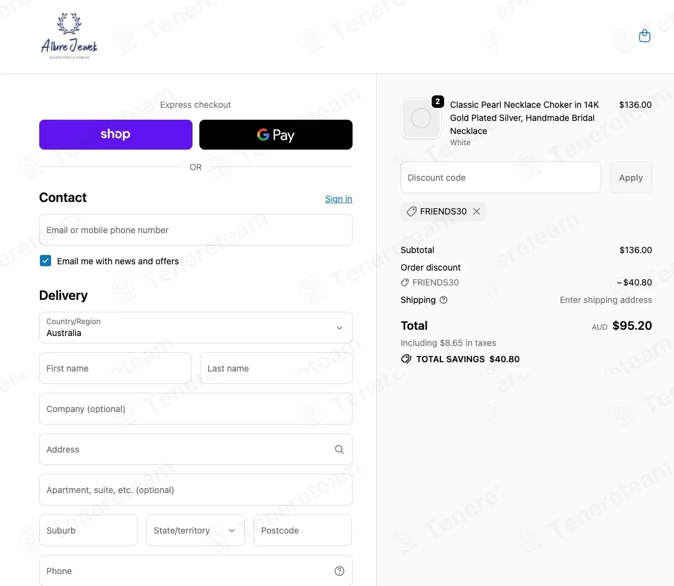The width and height of the screenshot is (674, 586).
Task: Open the Country/Region dropdown
Action: point(196,327)
